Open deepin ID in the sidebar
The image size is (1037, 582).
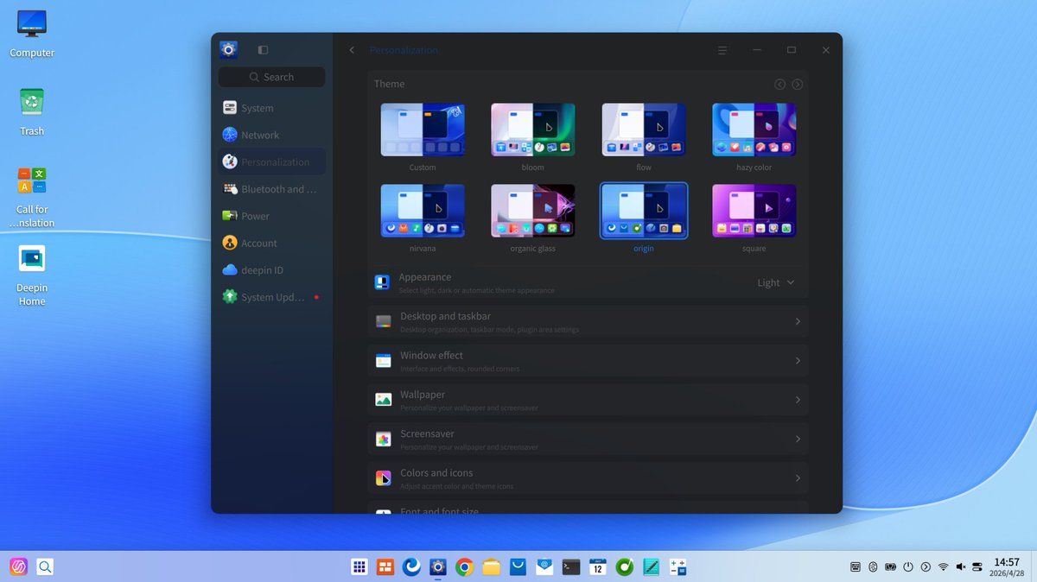coord(271,270)
